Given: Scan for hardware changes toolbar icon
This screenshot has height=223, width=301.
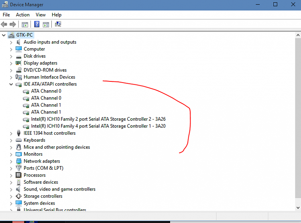Looking at the screenshot, I should tap(58, 24).
